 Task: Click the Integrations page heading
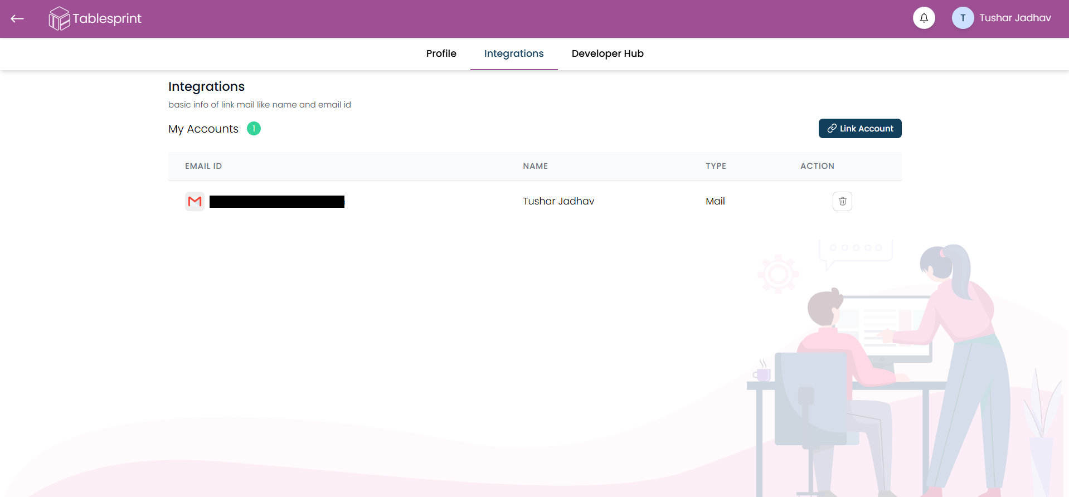coord(206,86)
